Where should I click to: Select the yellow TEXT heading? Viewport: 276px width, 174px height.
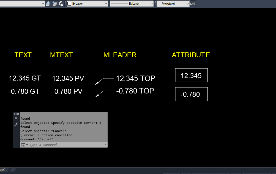pyautogui.click(x=23, y=55)
